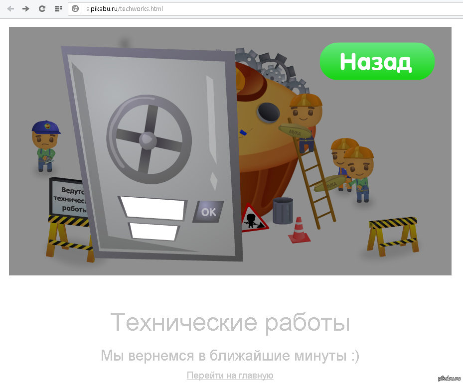Screen dimensions: 463x384
Task: Reload the page with refresh icon
Action: [42, 9]
